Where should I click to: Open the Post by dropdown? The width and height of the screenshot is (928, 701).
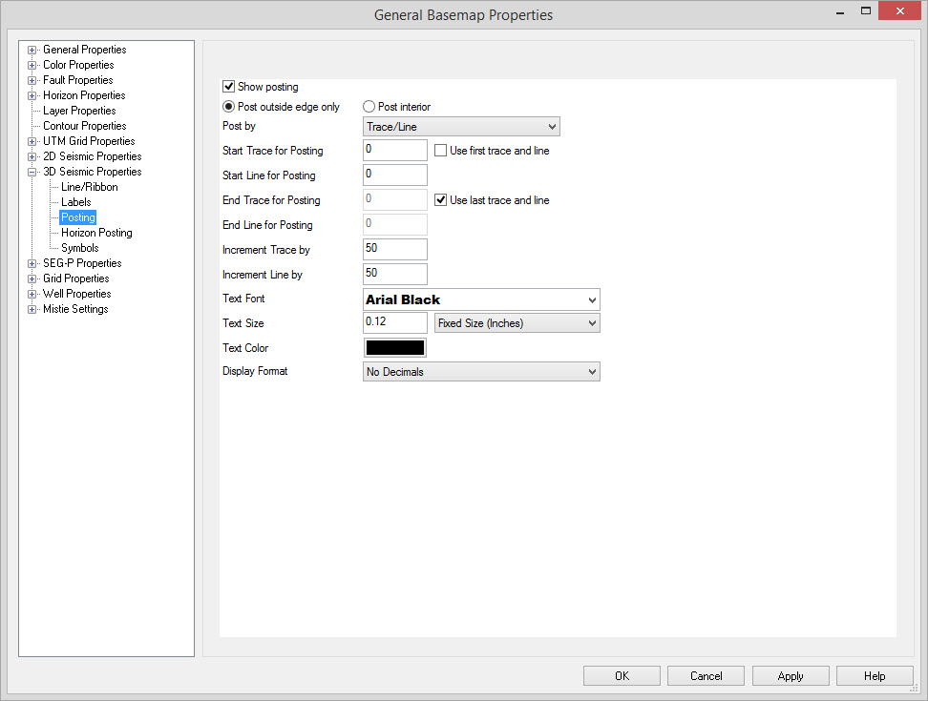coord(461,126)
